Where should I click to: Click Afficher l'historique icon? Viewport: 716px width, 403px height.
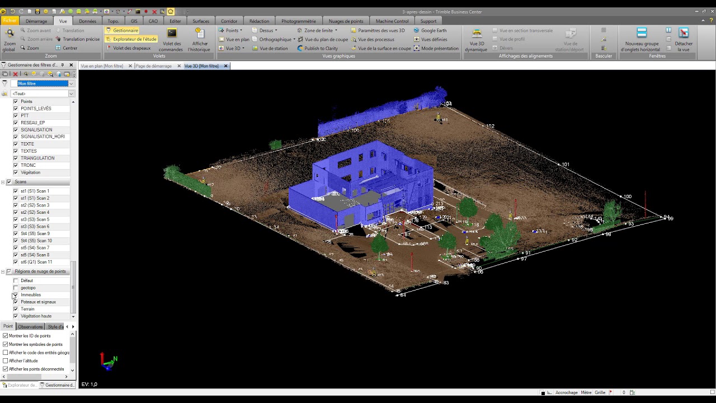tap(199, 39)
